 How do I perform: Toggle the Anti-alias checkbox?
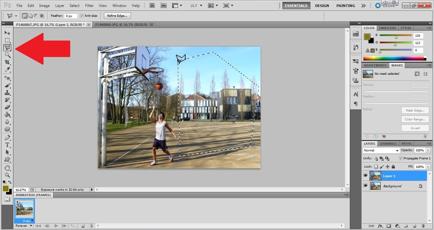coord(82,16)
